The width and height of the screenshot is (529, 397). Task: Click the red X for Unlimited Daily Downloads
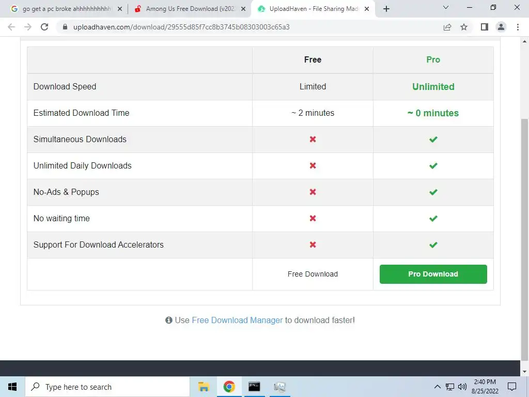(x=313, y=165)
